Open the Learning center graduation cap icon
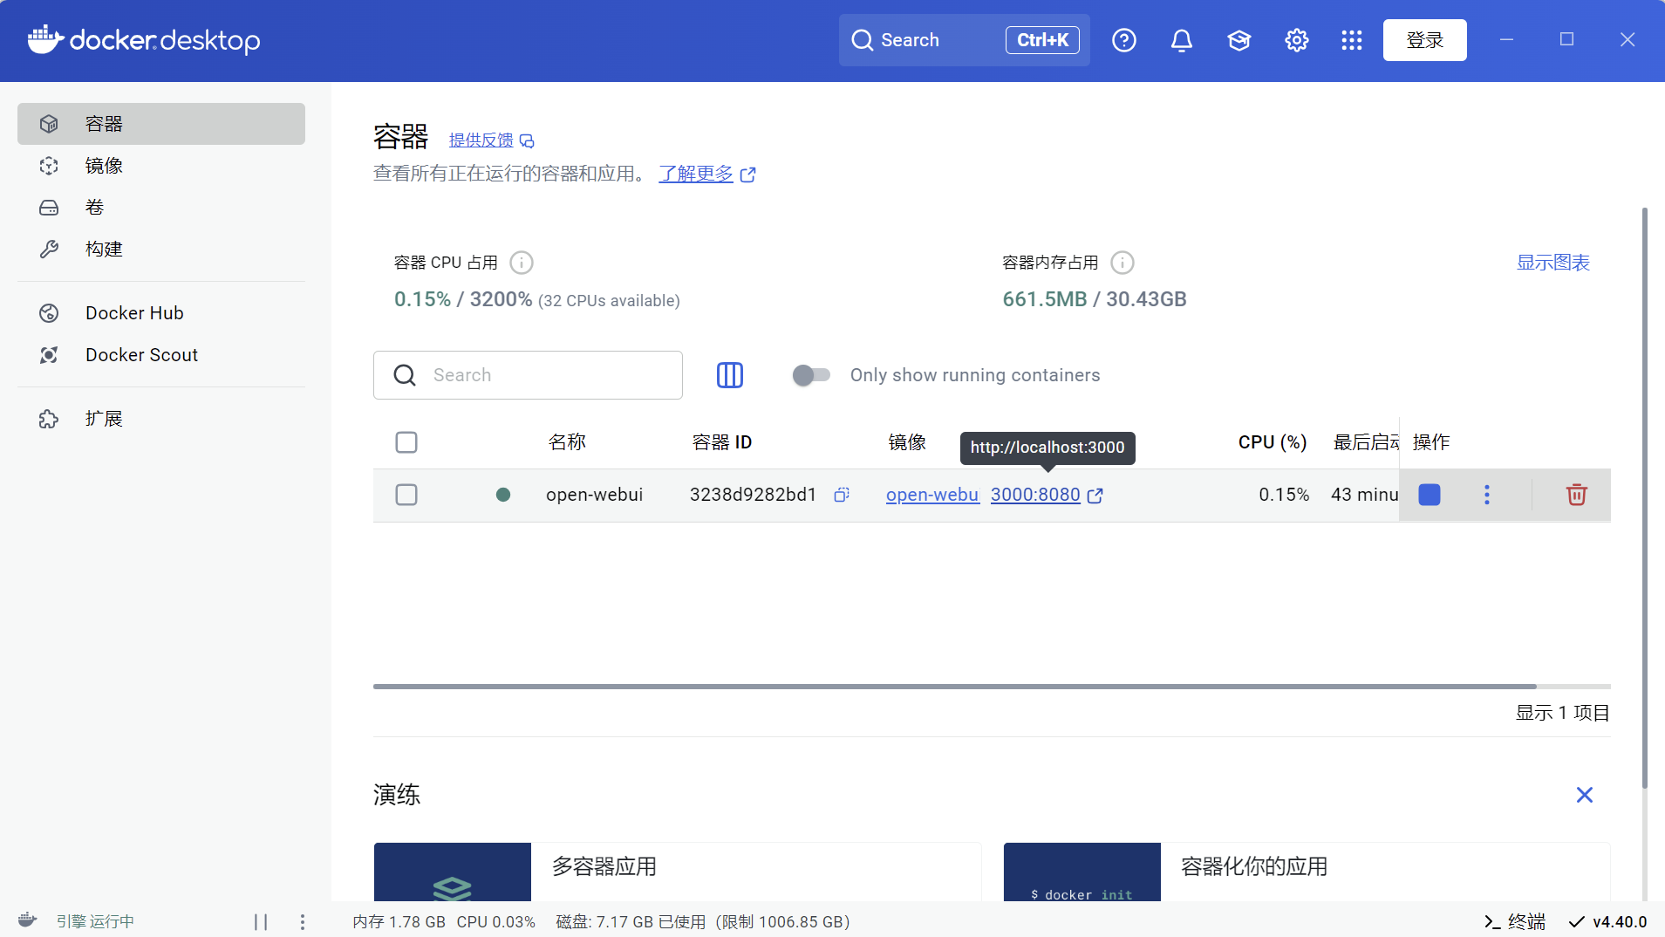 [1239, 40]
